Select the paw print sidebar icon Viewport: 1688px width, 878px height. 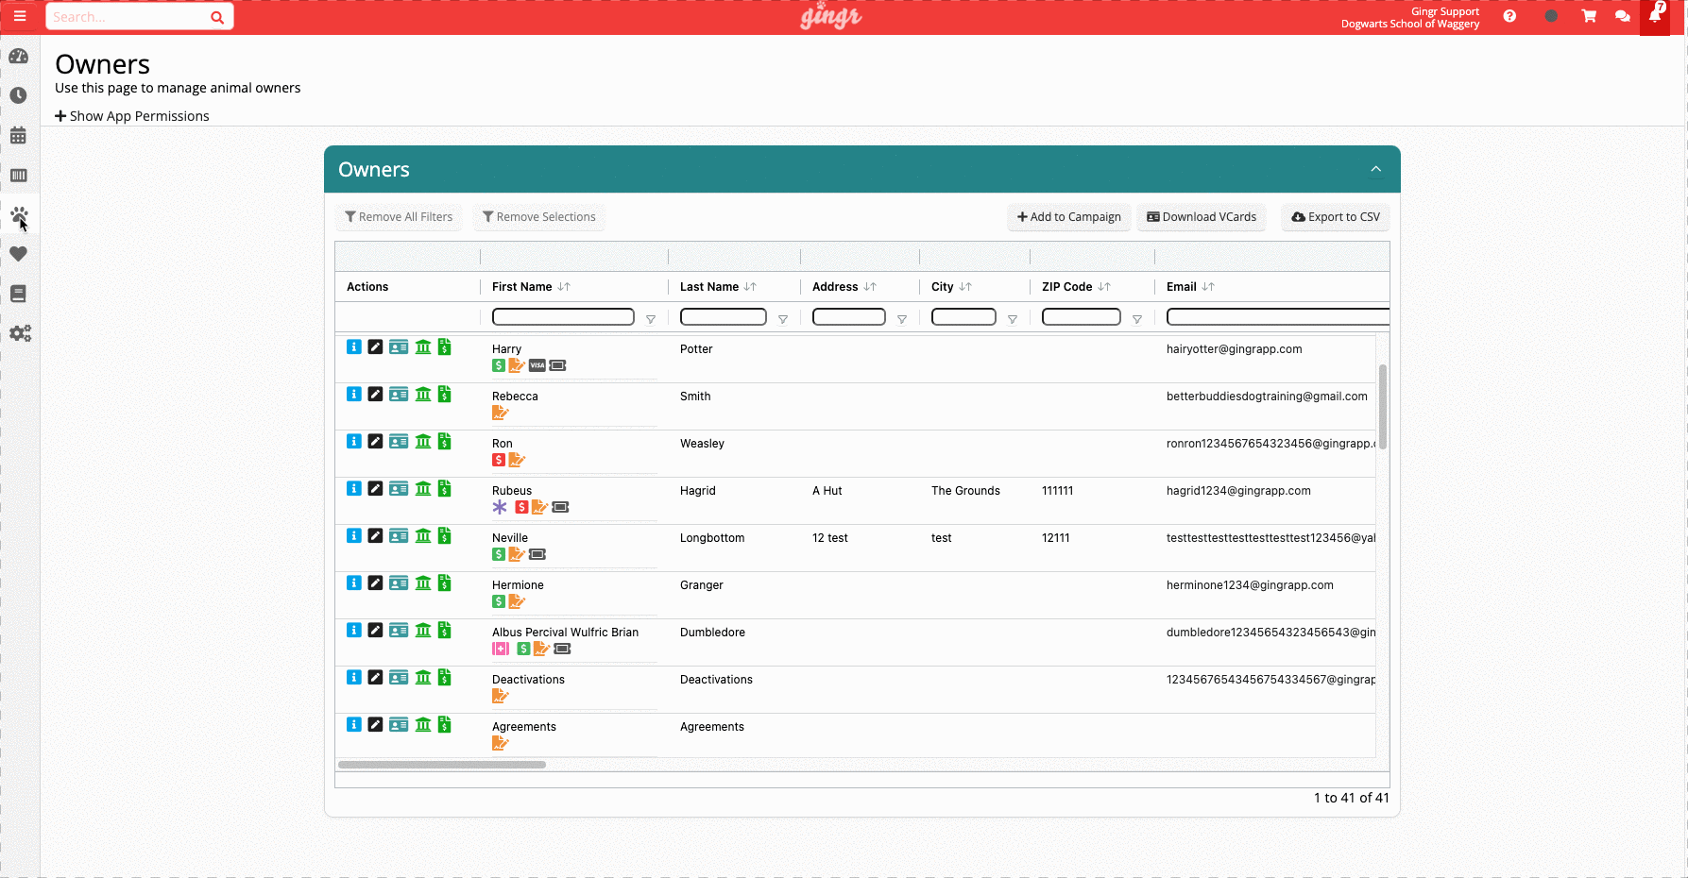[18, 216]
